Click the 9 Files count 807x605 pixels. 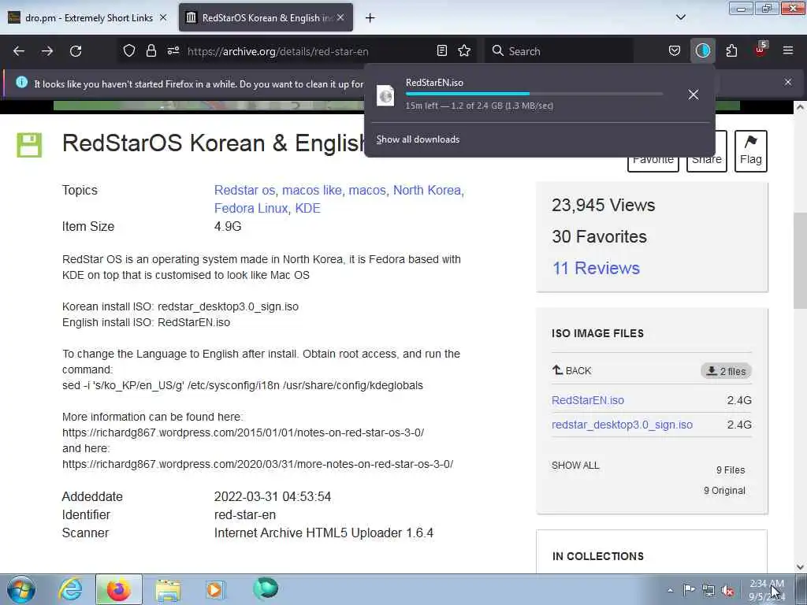tap(731, 470)
